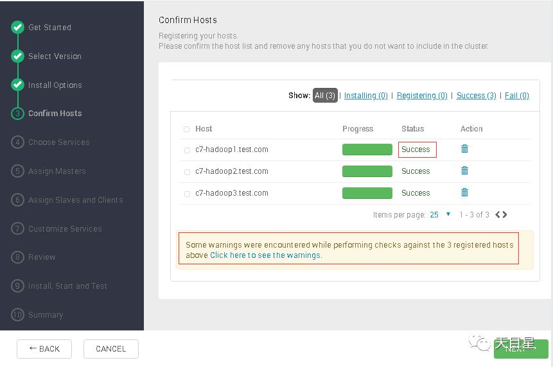The width and height of the screenshot is (553, 367).
Task: Click trash icon for c7-hadoop3.test.com
Action: 464,192
